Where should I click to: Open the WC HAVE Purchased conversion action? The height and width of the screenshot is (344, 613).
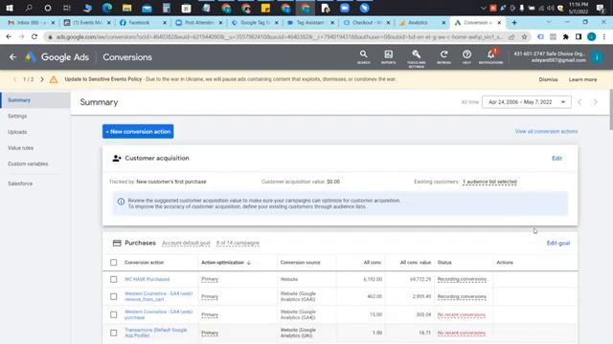(147, 279)
